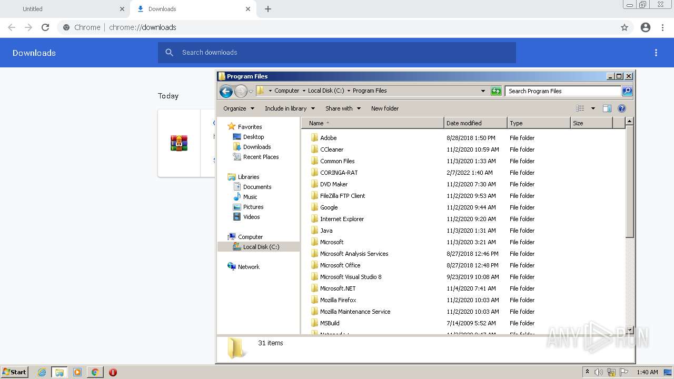Bookmark this page star icon
Image resolution: width=674 pixels, height=379 pixels.
pos(625,27)
